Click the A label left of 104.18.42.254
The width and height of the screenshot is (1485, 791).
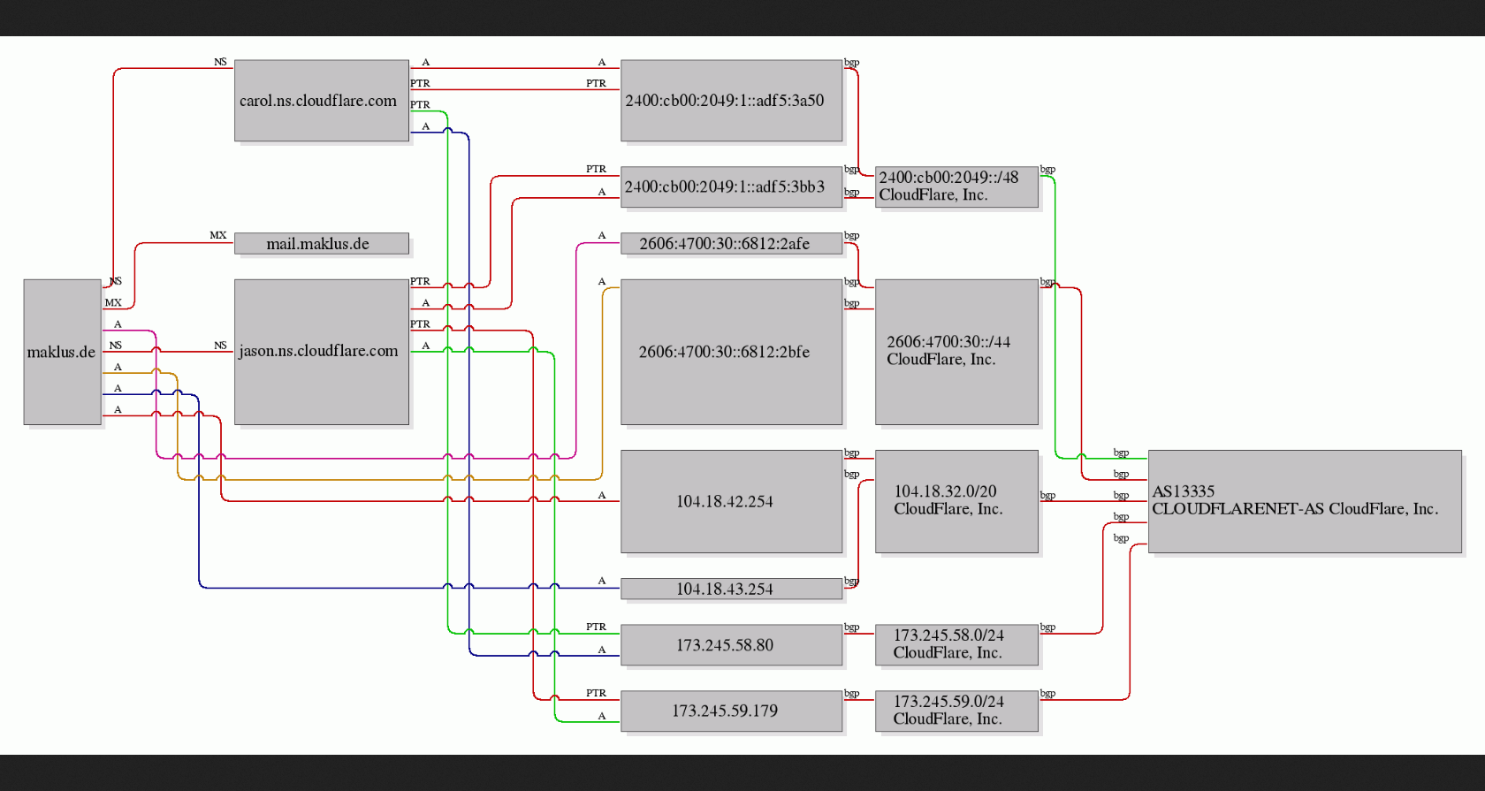click(602, 495)
